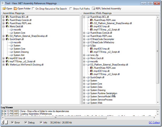162x127 pixels.
Task: Collapse FluentSharp.BCL.dll in XRefs Mappings
Action: click(x=84, y=17)
